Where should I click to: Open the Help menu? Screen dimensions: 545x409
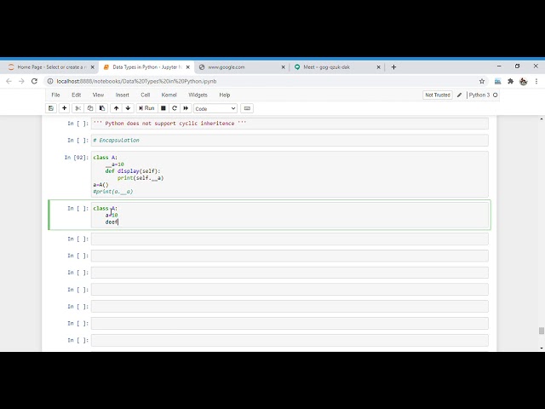225,95
